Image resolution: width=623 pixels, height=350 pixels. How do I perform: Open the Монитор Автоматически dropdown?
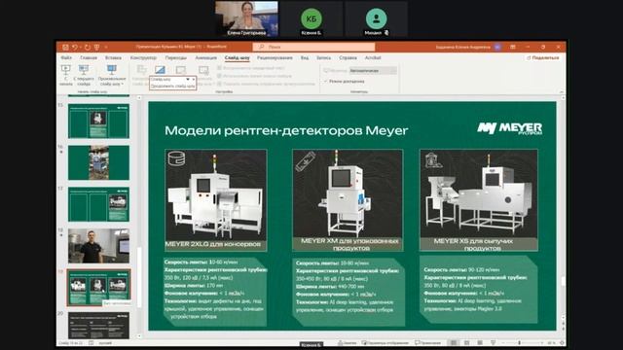click(373, 71)
